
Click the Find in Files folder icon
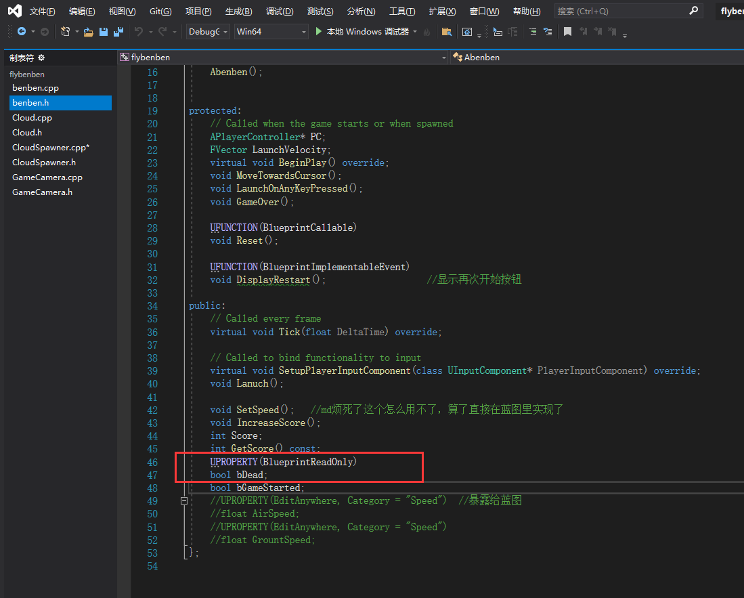point(446,32)
